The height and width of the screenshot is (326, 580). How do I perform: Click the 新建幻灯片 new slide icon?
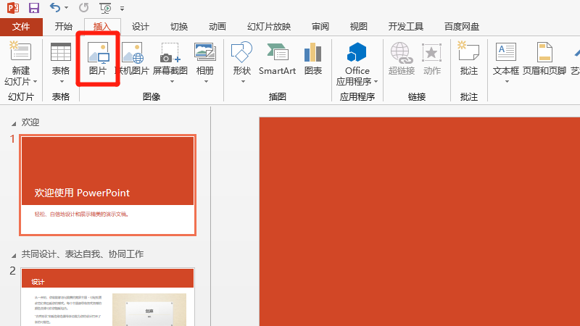(x=21, y=51)
